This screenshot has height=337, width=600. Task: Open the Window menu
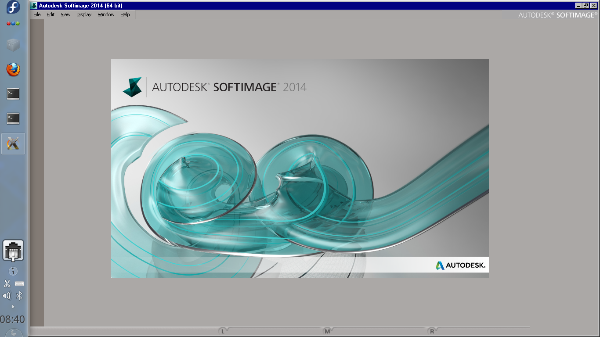pos(106,14)
